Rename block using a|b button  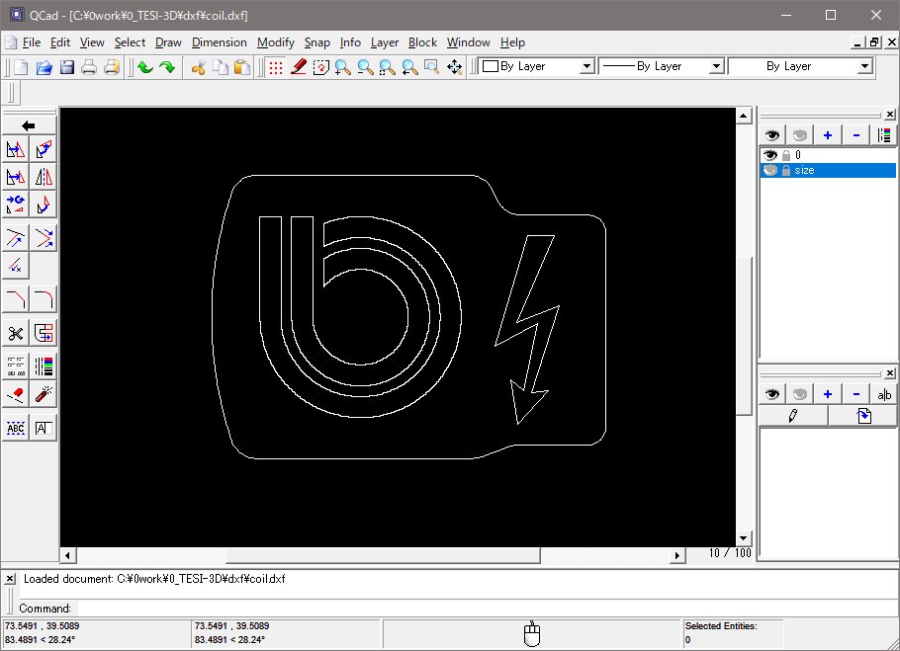point(884,394)
